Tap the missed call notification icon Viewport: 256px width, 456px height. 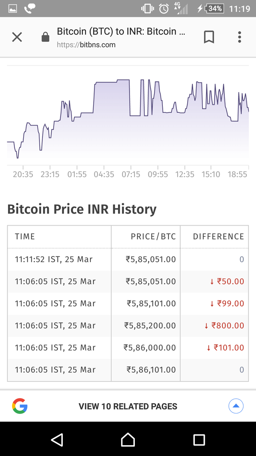tap(30, 9)
